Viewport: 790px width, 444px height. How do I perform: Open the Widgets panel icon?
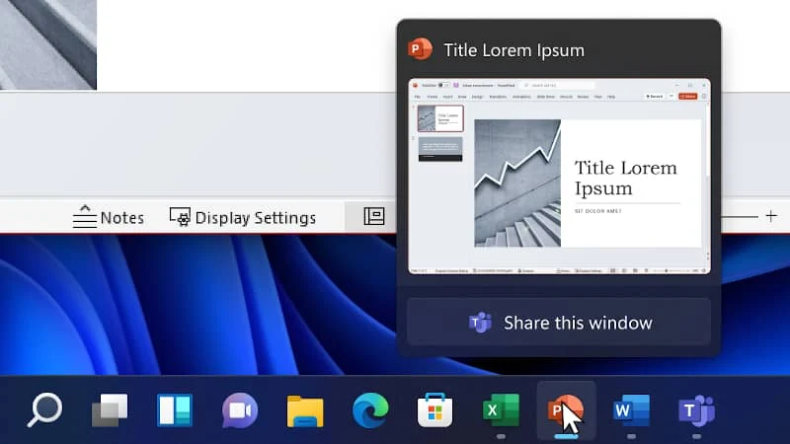click(x=175, y=410)
